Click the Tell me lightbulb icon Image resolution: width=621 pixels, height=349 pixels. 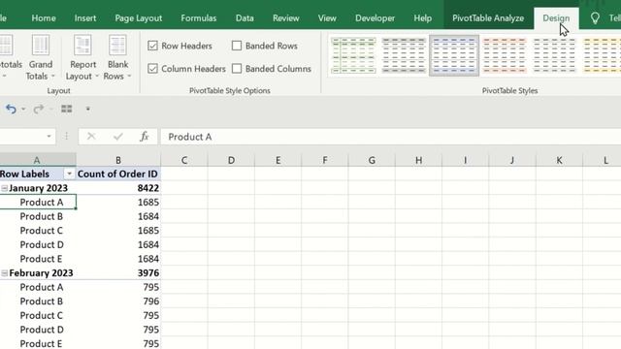tap(595, 18)
